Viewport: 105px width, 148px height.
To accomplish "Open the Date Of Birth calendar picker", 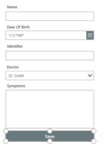I will pyautogui.click(x=90, y=35).
